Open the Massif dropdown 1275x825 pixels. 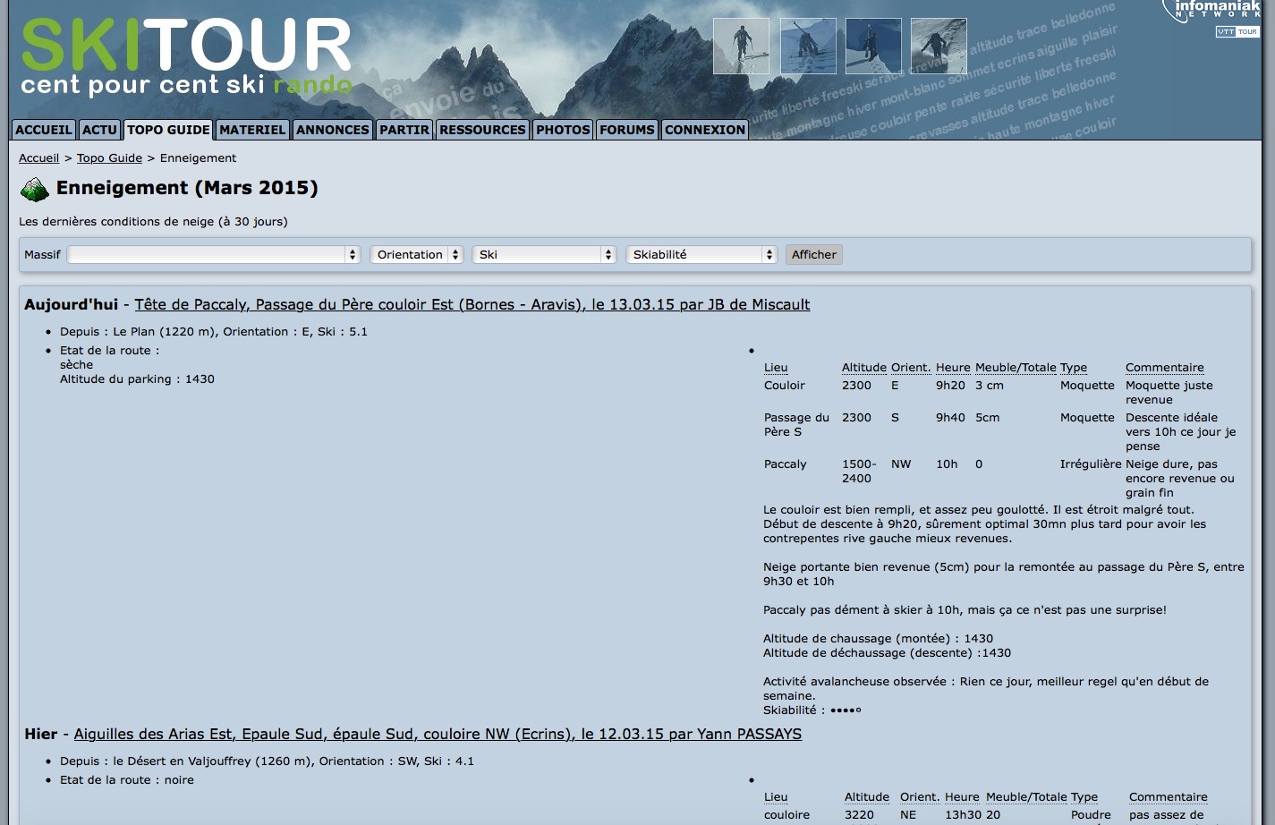(214, 255)
